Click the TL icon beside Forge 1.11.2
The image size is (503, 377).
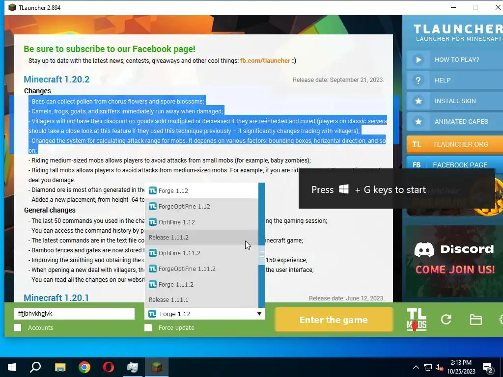pos(153,284)
